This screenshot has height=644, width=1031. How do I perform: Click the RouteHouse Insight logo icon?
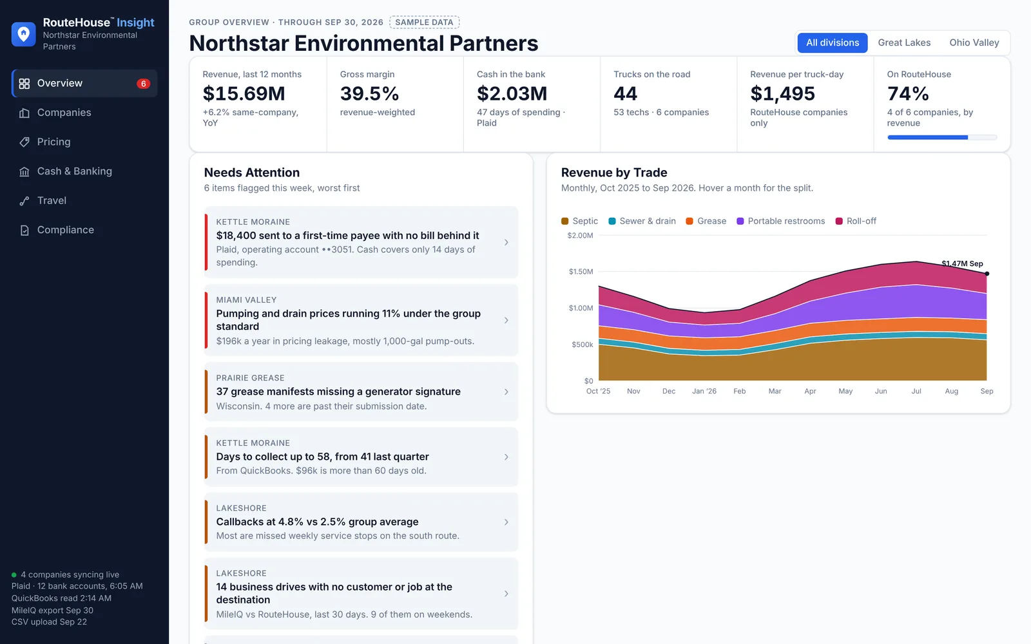(24, 34)
